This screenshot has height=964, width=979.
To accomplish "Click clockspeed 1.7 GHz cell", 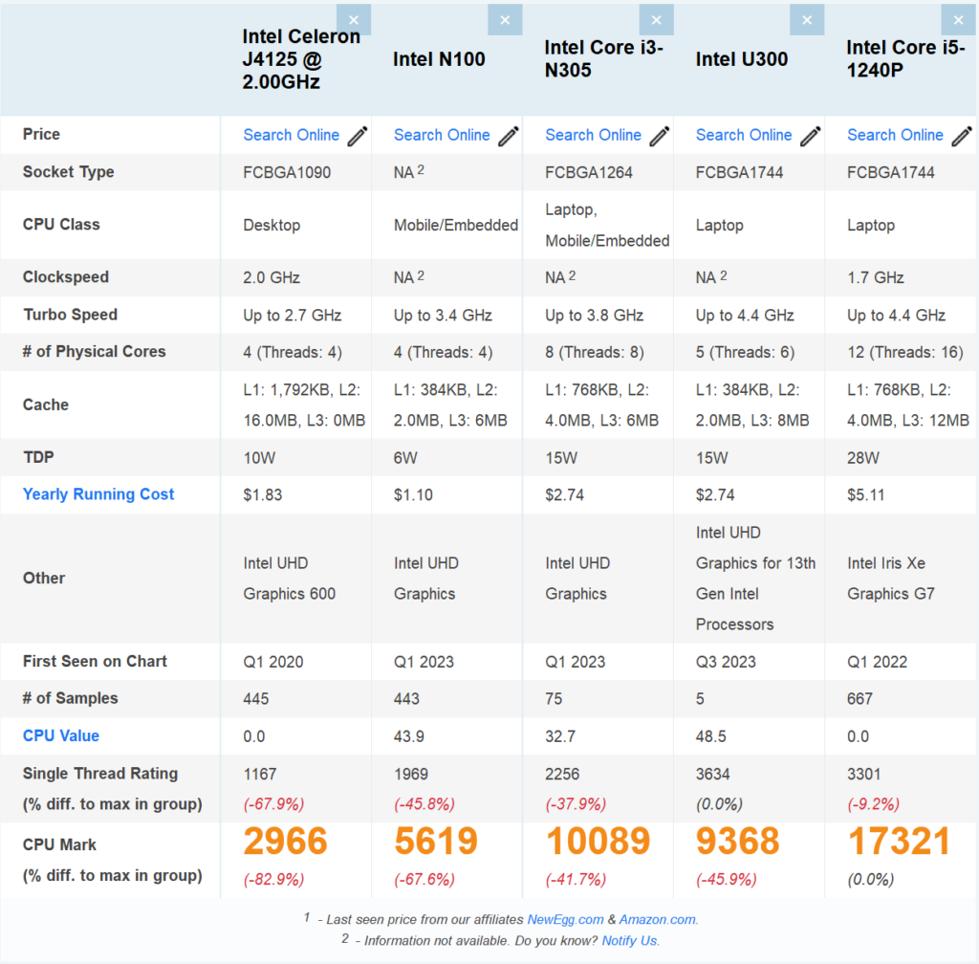I will point(876,278).
